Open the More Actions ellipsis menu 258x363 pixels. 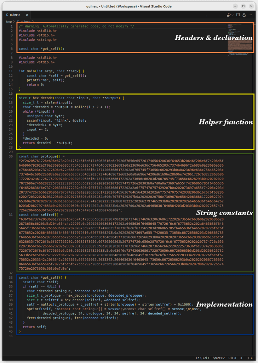[x=251, y=15]
